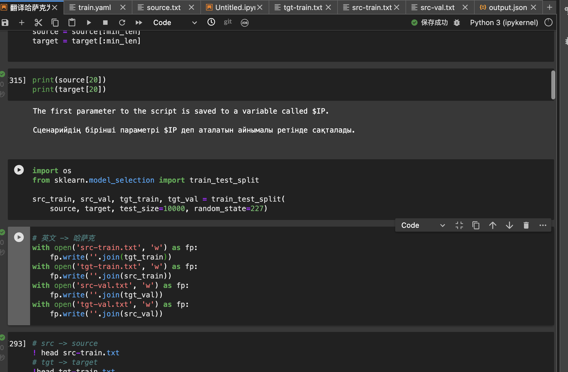Close the source.txt tab
Screen dimensions: 568x372
[x=191, y=7]
